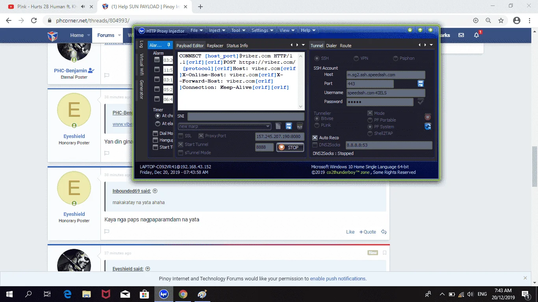
Task: Open the forum notification bell
Action: (x=477, y=35)
